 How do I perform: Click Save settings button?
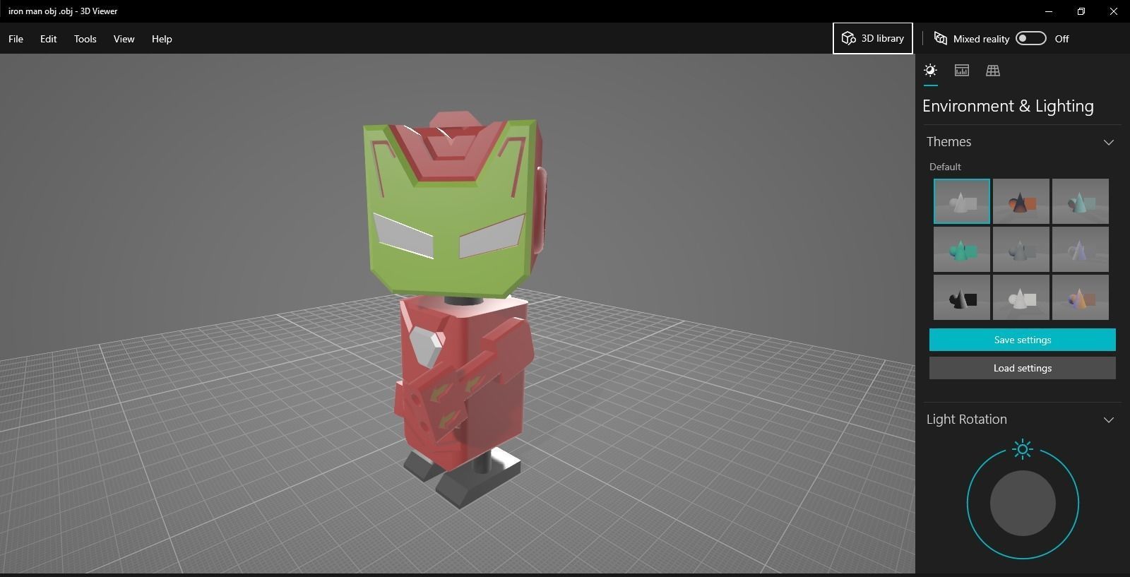click(x=1022, y=340)
